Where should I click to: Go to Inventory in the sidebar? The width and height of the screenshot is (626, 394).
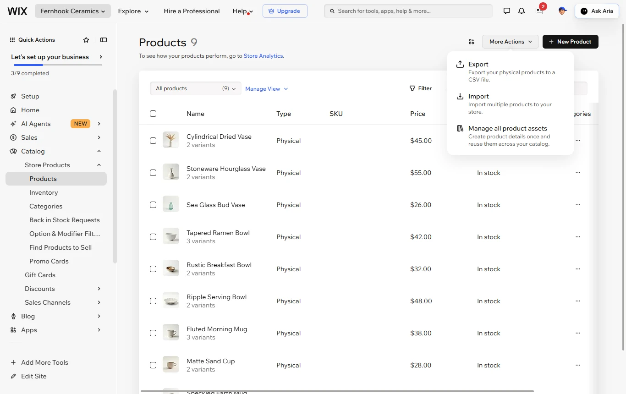[x=44, y=192]
